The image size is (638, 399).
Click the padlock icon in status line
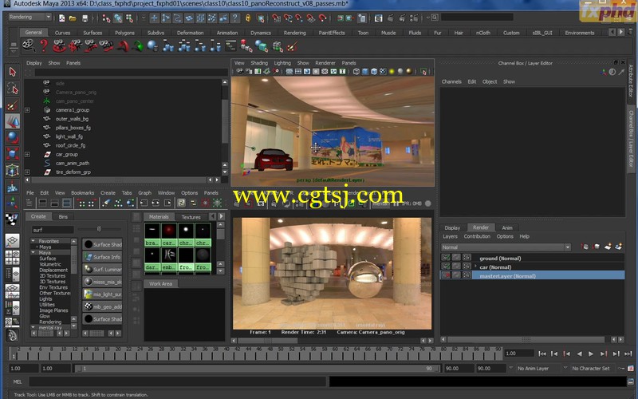(x=248, y=18)
